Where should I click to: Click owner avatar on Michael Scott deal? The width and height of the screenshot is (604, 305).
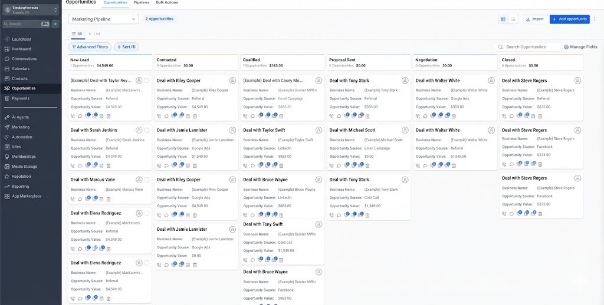coord(405,130)
